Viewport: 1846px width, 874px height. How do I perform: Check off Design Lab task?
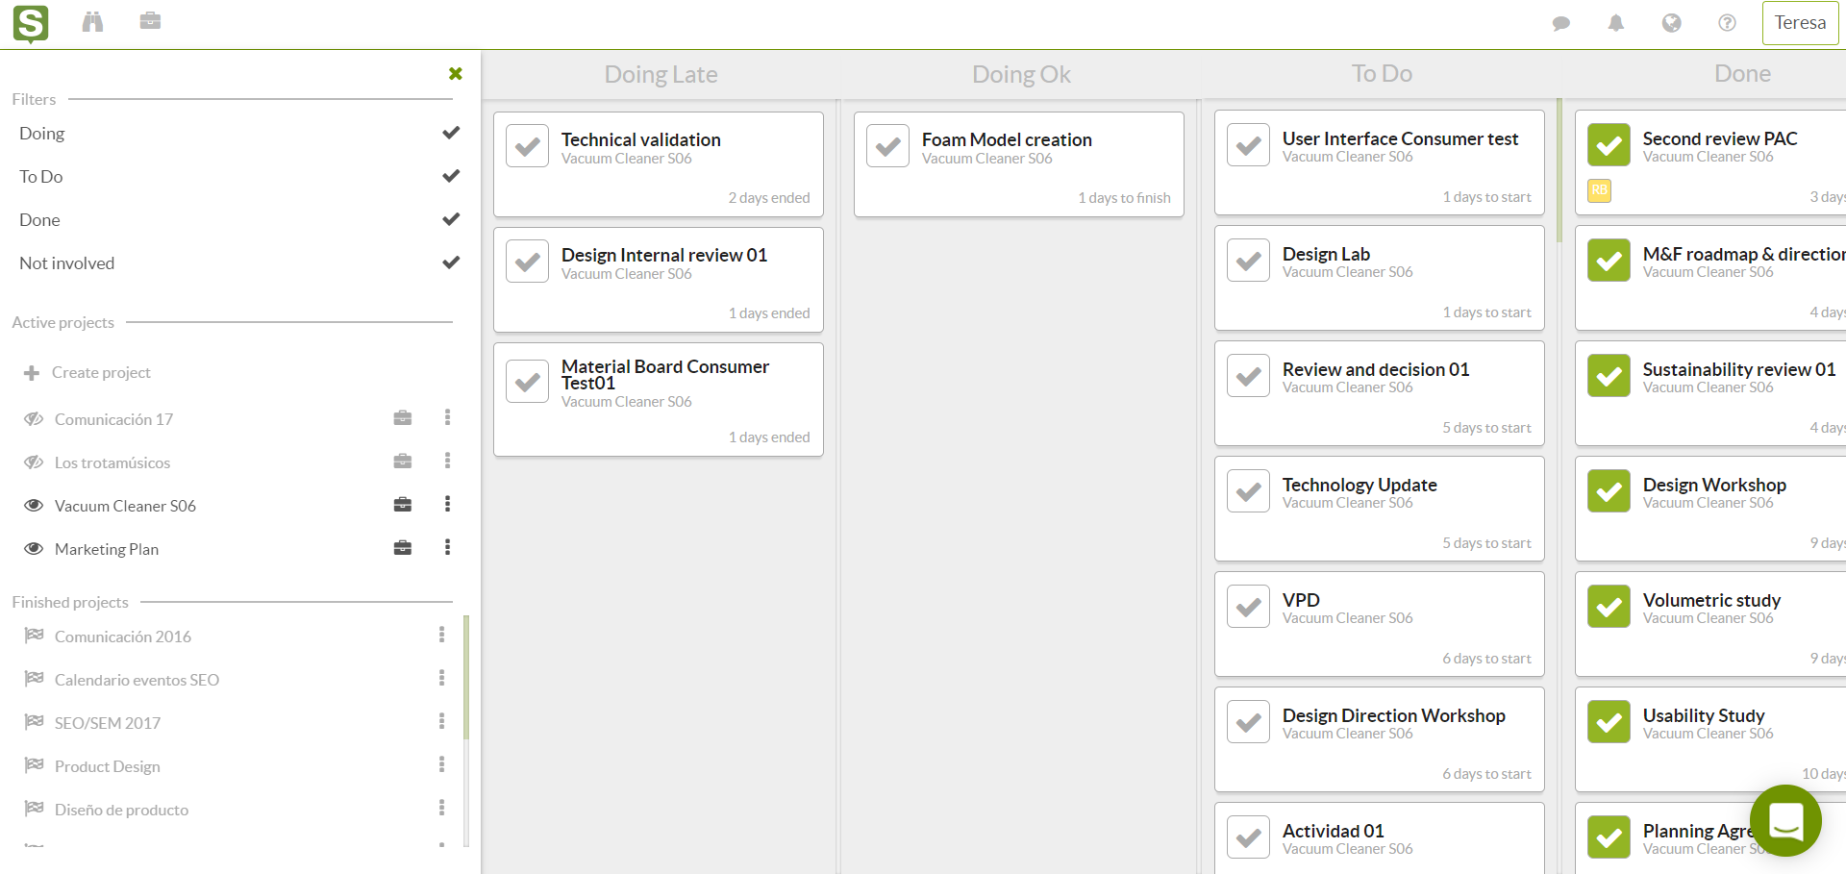pyautogui.click(x=1249, y=261)
